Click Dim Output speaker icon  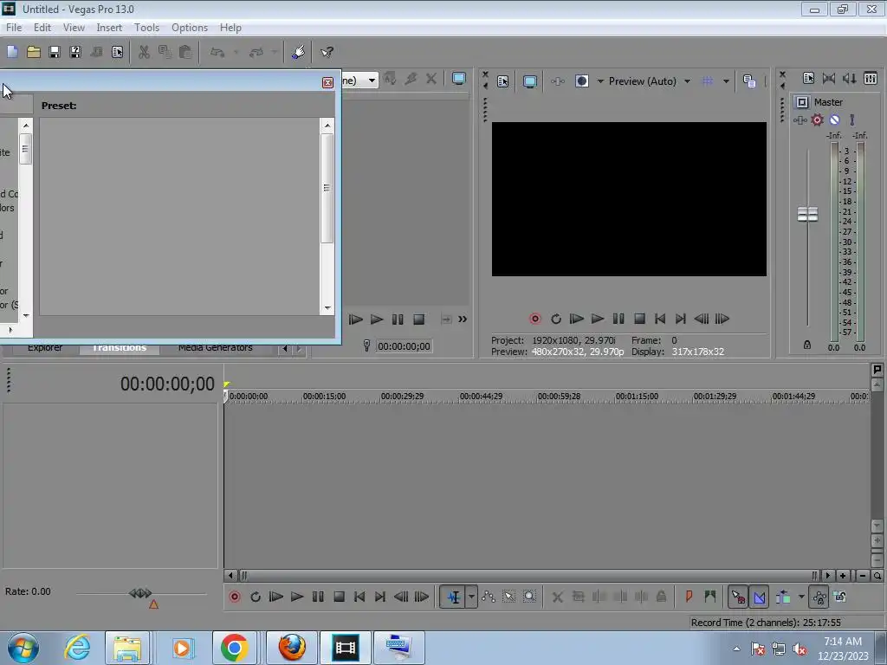click(x=849, y=79)
